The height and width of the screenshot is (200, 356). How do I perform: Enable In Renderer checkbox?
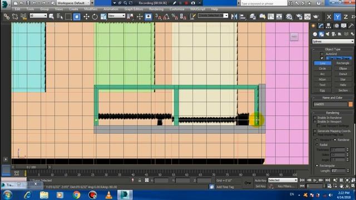(x=315, y=118)
